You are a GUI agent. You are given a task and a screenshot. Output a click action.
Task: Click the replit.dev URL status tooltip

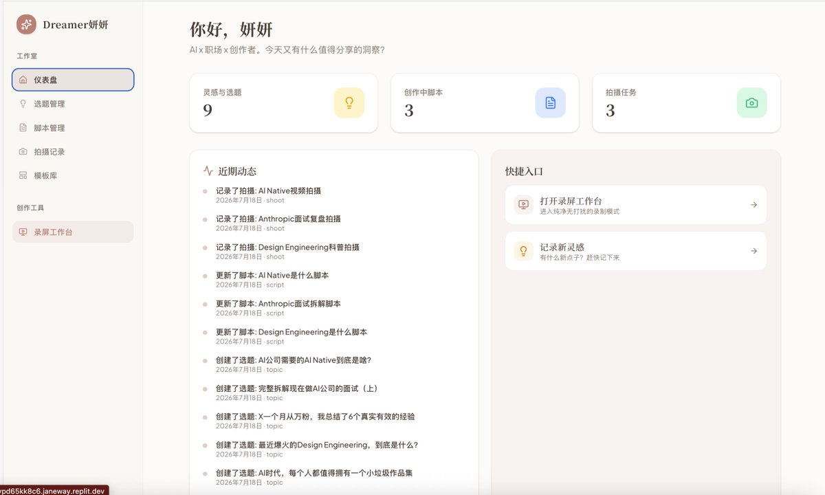click(54, 490)
